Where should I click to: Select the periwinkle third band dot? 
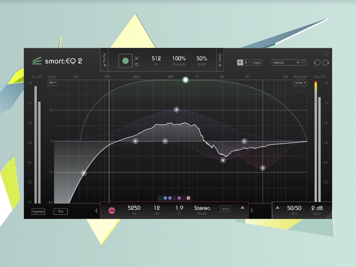(x=170, y=198)
